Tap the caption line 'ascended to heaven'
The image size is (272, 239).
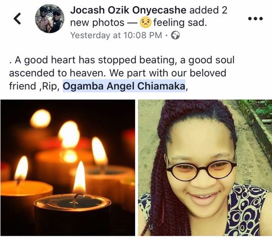coord(57,73)
